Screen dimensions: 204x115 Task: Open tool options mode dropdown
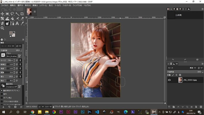8,46
